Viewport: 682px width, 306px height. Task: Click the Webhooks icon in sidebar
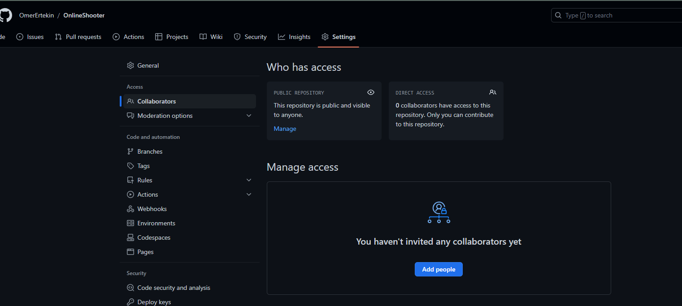(x=130, y=209)
